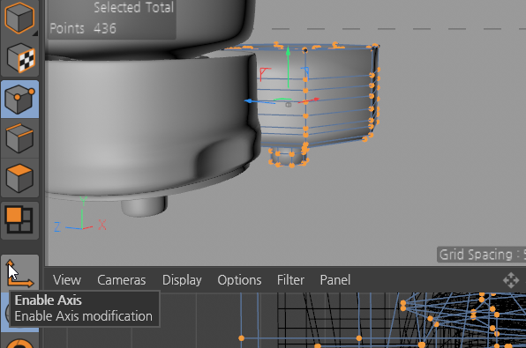Open the View menu
Image resolution: width=526 pixels, height=348 pixels.
(67, 280)
